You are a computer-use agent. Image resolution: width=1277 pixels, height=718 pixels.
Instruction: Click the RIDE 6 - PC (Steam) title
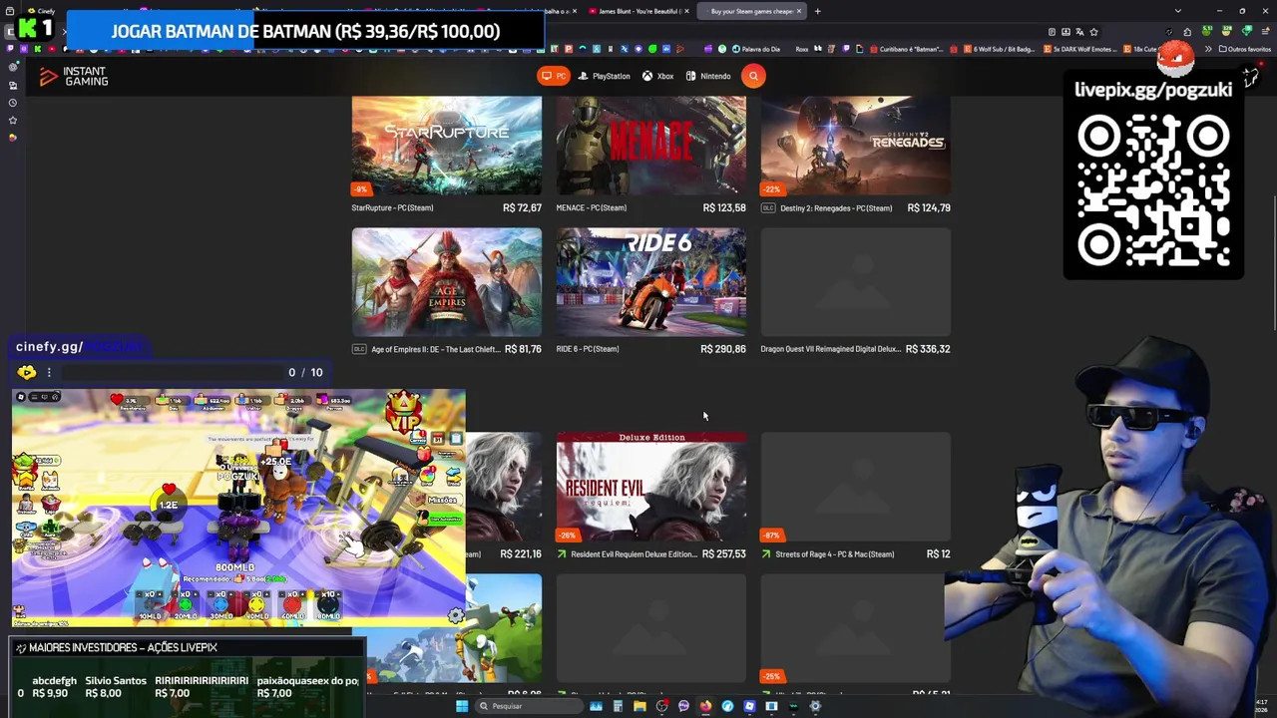(588, 349)
